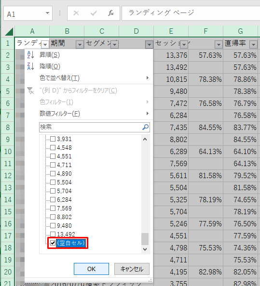This screenshot has height=286, width=260.
Task: Open filter dropdown for セグメント column
Action: [114, 44]
